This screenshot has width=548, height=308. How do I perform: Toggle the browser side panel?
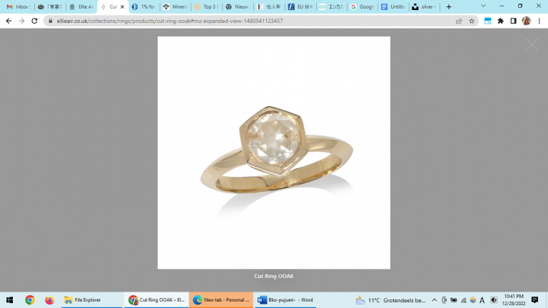point(513,21)
